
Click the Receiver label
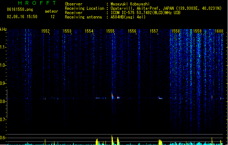74,13
